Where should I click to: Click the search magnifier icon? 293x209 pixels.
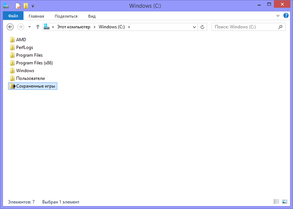click(x=280, y=27)
